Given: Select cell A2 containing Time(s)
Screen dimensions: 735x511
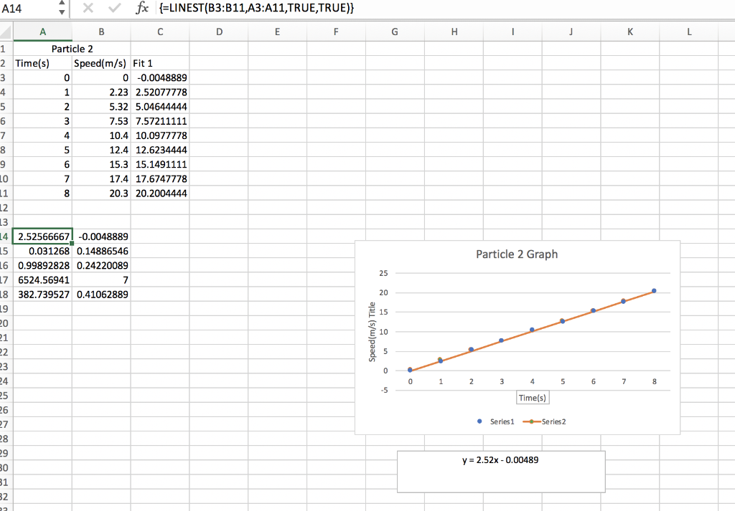Looking at the screenshot, I should click(43, 63).
